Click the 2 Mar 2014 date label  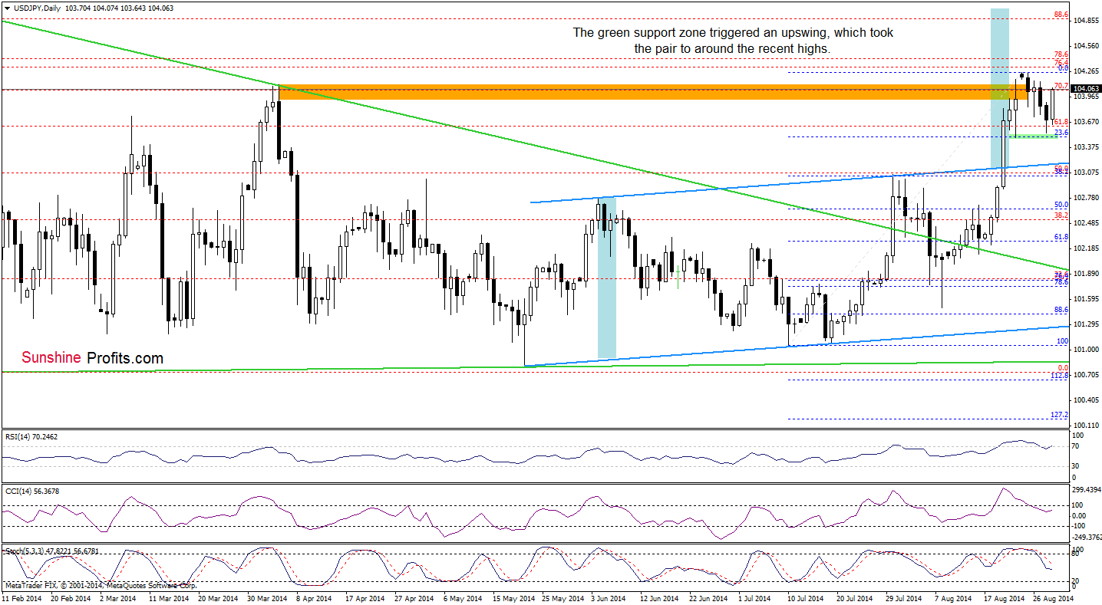pos(117,597)
